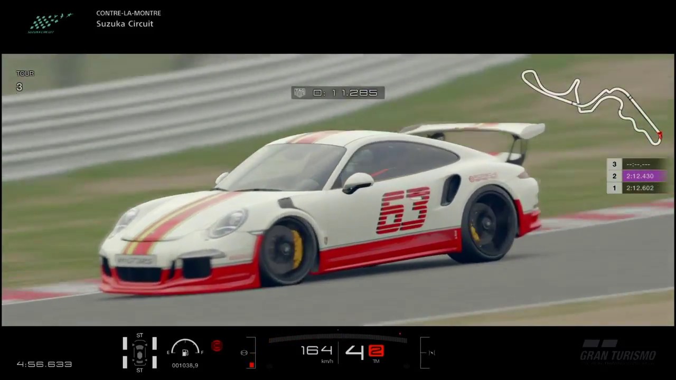Click the 001038,9 odometer value
This screenshot has width=676, height=380.
tap(185, 365)
